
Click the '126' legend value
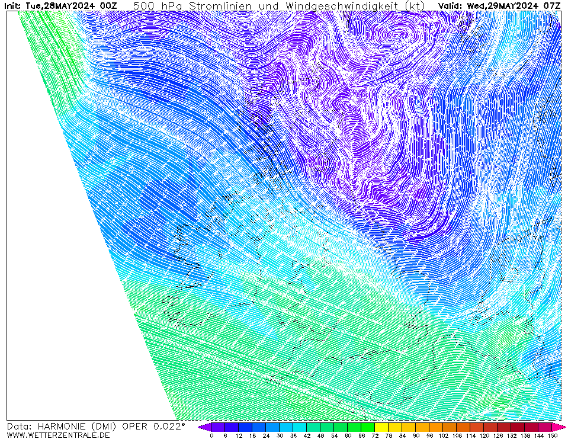tap(498, 435)
